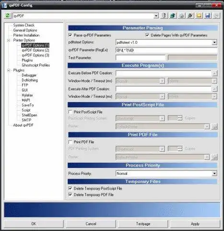This screenshot has height=231, width=224.
Task: Select Ghostscript Profiles tree item
Action: (36, 65)
